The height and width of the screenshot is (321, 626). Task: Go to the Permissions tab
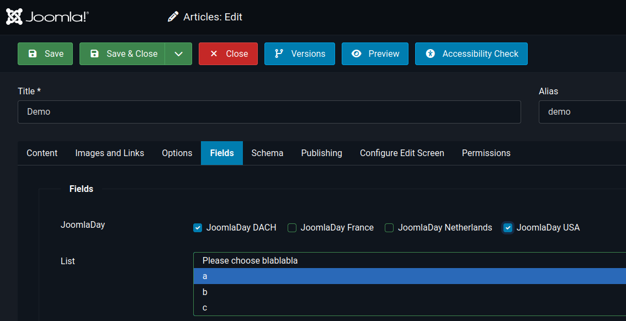[x=486, y=153]
